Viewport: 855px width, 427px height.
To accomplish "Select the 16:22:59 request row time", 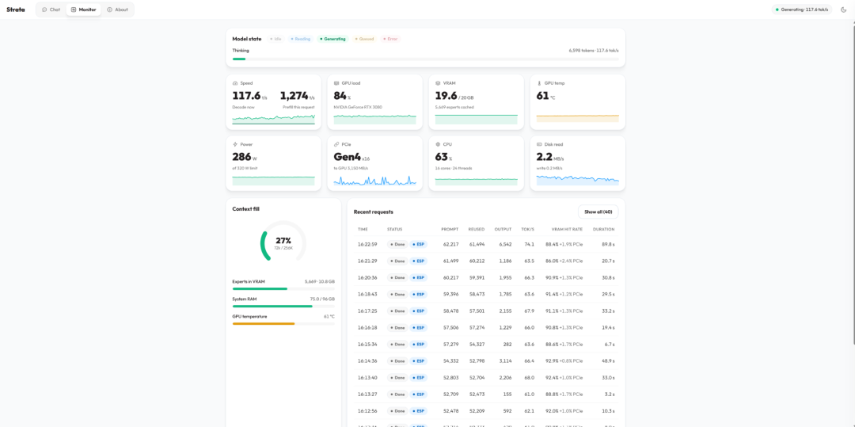I will (367, 244).
